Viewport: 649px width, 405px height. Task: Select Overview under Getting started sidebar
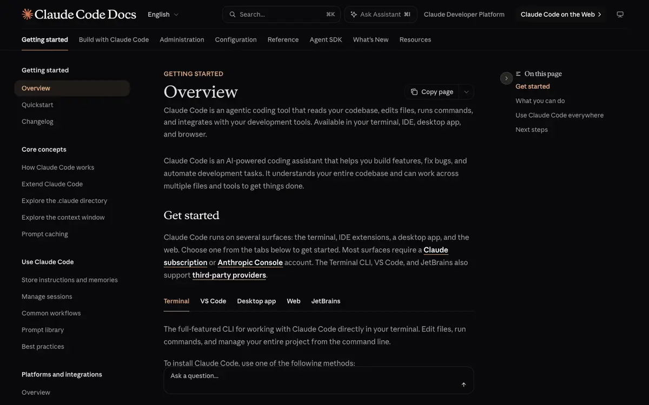[x=72, y=88]
